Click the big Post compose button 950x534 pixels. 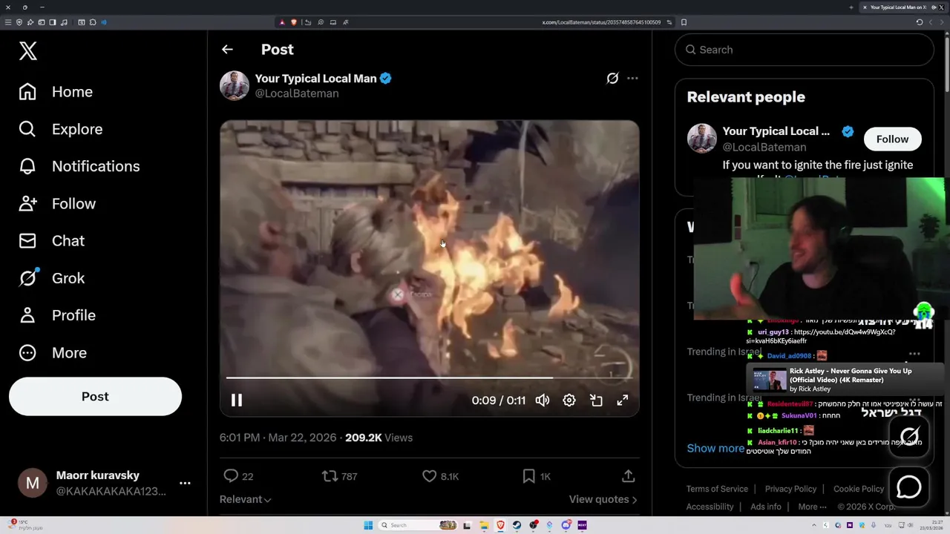click(x=95, y=397)
